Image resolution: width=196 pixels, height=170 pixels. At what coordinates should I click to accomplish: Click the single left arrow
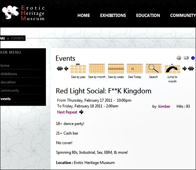click(66, 68)
